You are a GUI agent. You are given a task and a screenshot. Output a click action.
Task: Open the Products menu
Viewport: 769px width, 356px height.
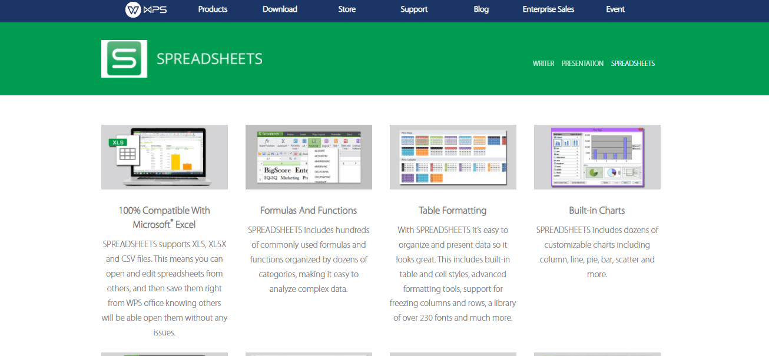(x=213, y=9)
